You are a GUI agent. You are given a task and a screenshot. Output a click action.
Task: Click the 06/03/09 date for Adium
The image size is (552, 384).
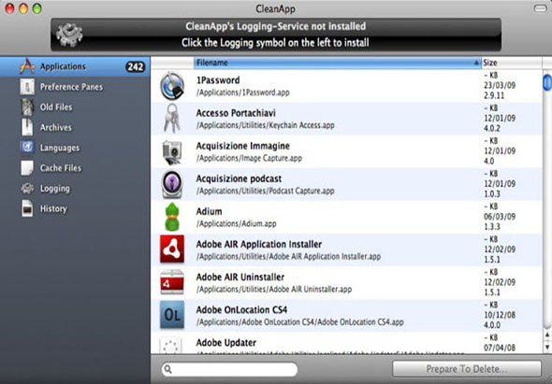click(500, 217)
